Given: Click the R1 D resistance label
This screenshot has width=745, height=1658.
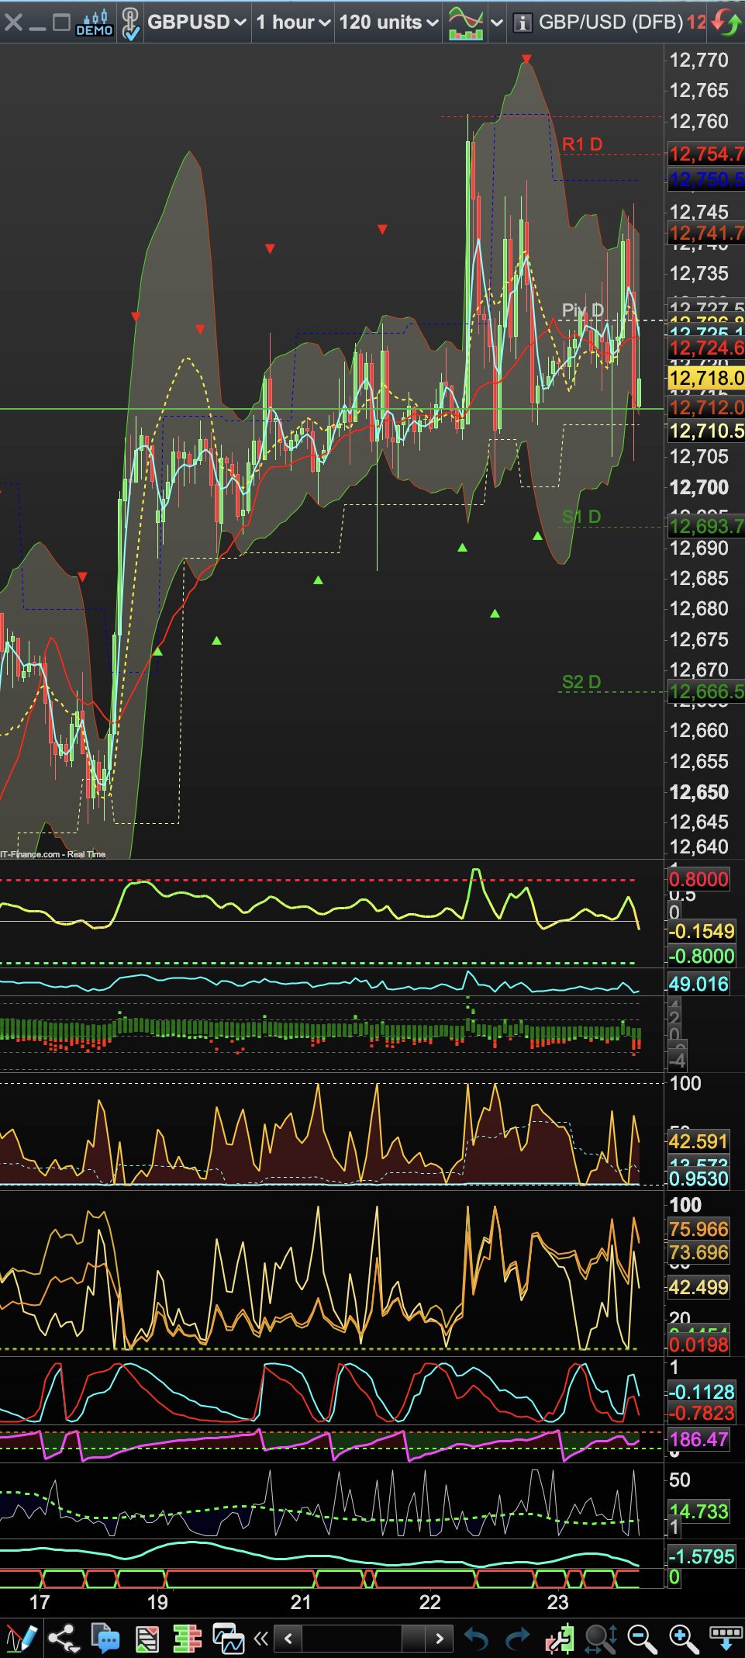Looking at the screenshot, I should pos(582,144).
